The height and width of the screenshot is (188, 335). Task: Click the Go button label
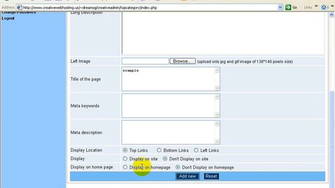[295, 7]
